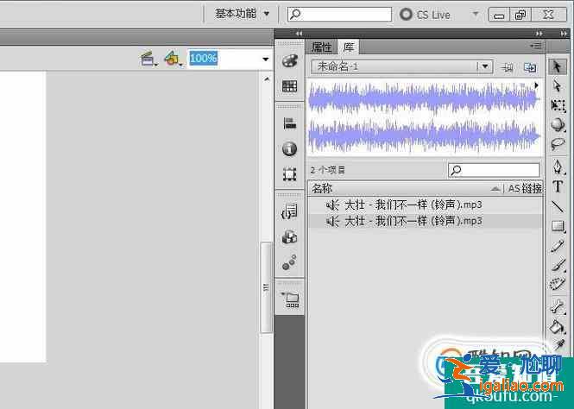Select the Paint Bucket tool
The width and height of the screenshot is (574, 409).
click(x=557, y=326)
